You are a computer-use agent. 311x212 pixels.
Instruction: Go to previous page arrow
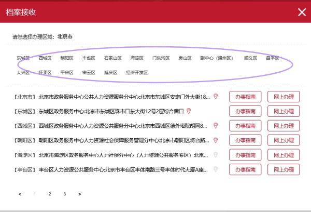click(x=20, y=194)
